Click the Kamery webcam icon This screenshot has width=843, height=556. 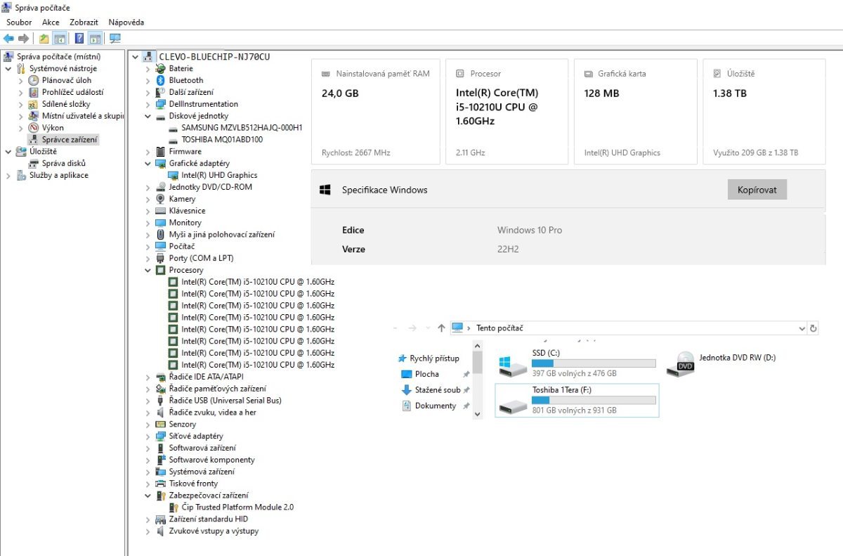(x=161, y=199)
